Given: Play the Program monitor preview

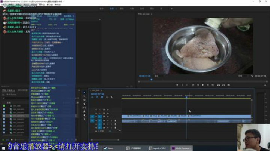Looking at the screenshot, I should [203, 85].
